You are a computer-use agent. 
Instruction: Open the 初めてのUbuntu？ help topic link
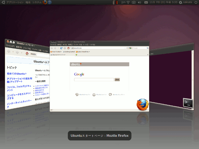point(17,73)
